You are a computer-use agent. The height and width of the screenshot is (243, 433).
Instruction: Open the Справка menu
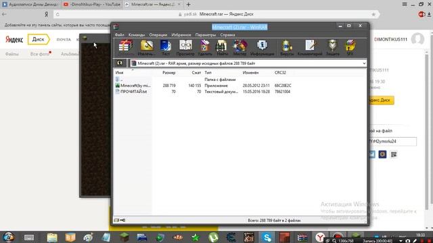(x=227, y=34)
